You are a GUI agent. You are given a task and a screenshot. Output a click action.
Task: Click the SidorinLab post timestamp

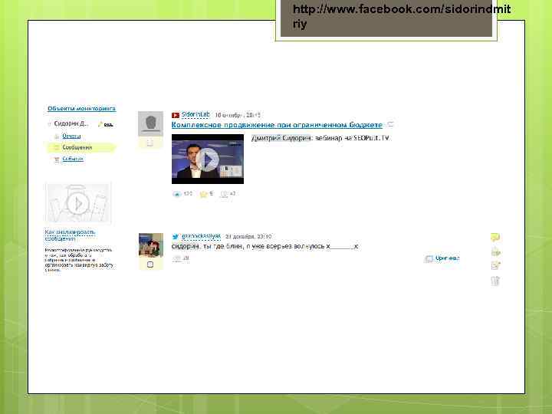tap(238, 115)
